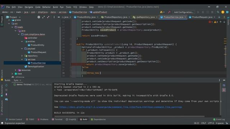The width and height of the screenshot is (230, 129).
Task: Click the error indicator in editor corner
Action: 211,22
